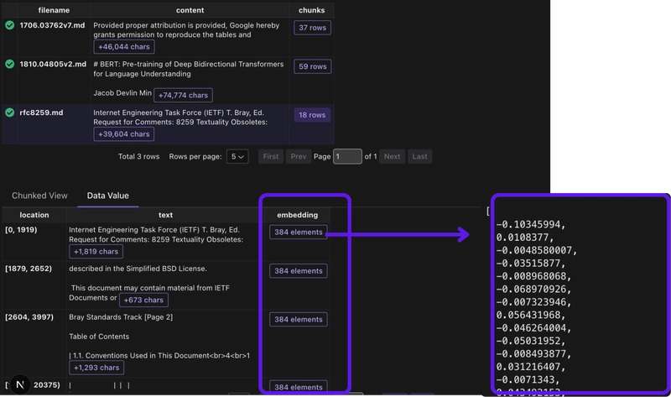This screenshot has height=397, width=671.
Task: Click embedding value 0.056431968
Action: [531, 315]
